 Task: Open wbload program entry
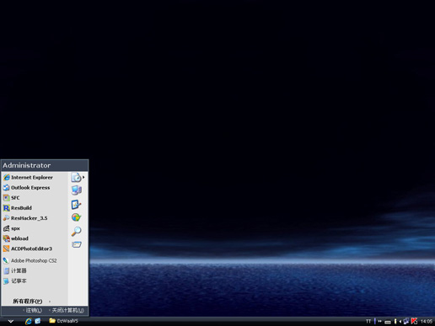pos(35,238)
